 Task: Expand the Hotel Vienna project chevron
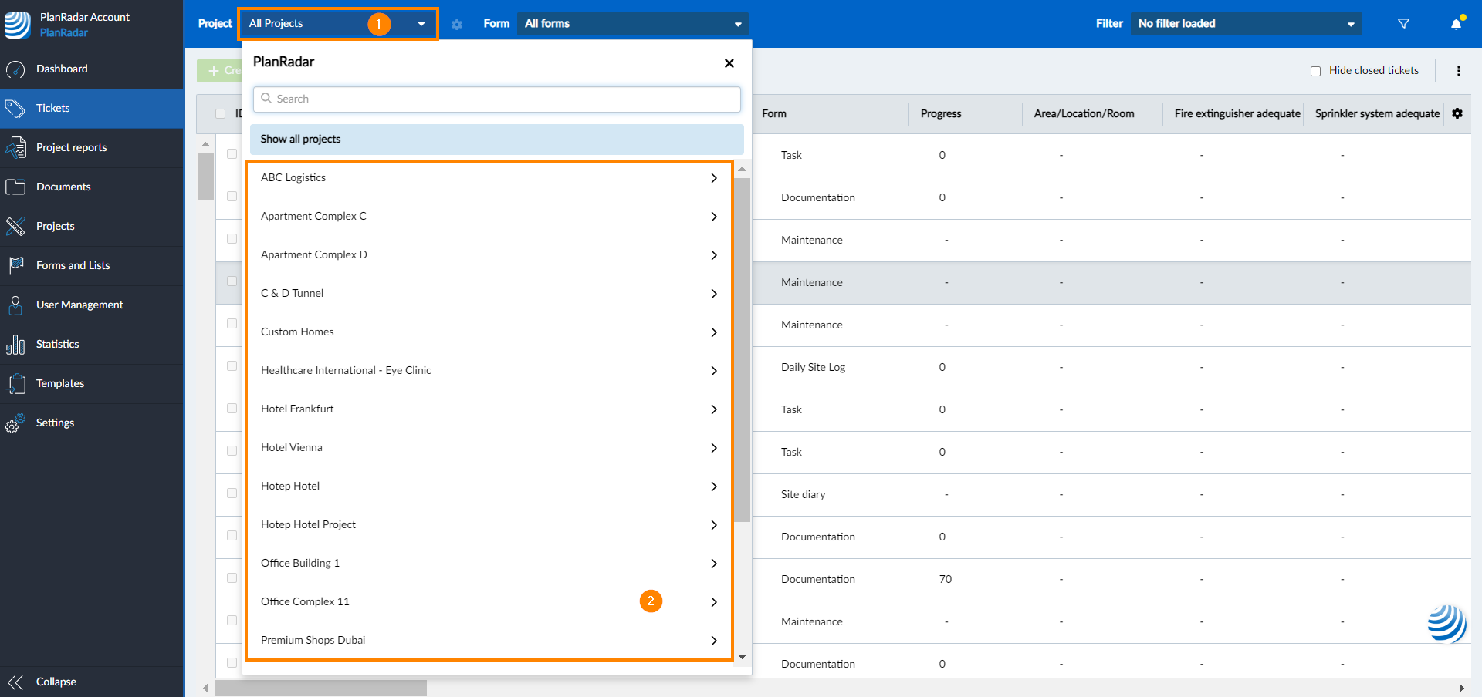[713, 448]
